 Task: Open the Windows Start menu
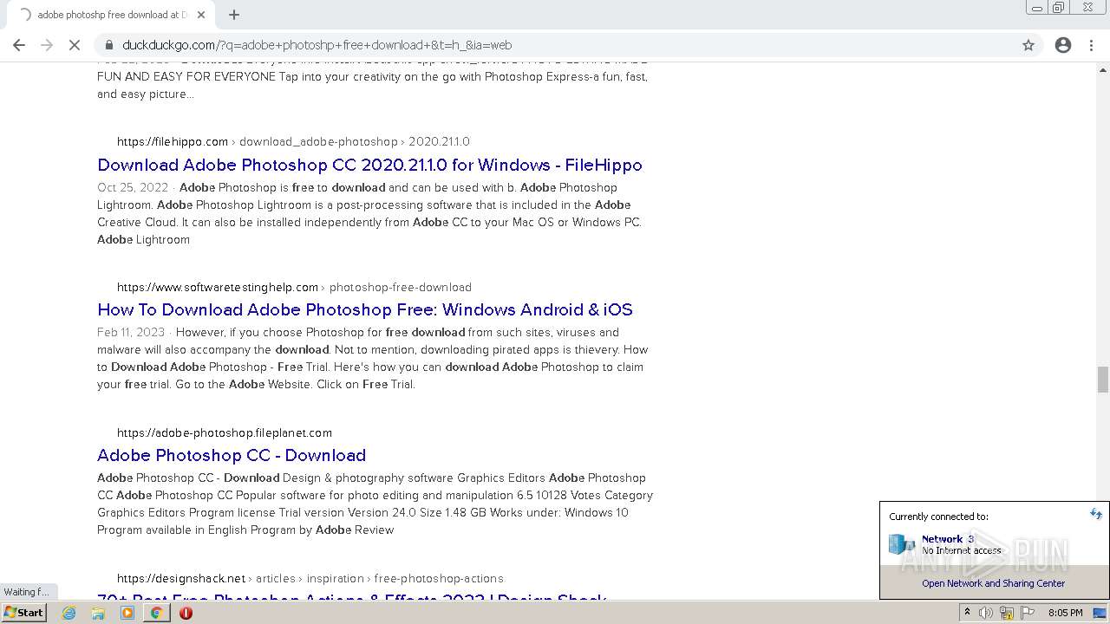[23, 612]
